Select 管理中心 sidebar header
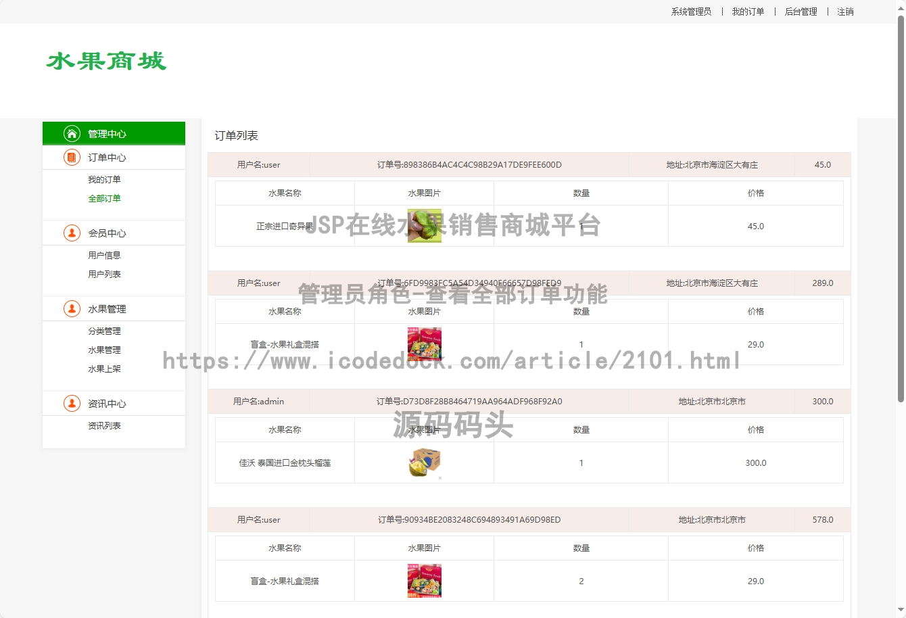The height and width of the screenshot is (618, 906). [114, 133]
